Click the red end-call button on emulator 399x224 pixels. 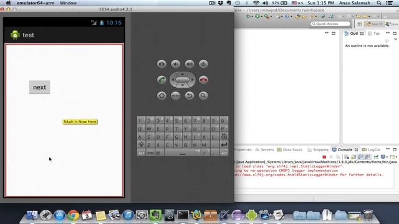point(203,80)
